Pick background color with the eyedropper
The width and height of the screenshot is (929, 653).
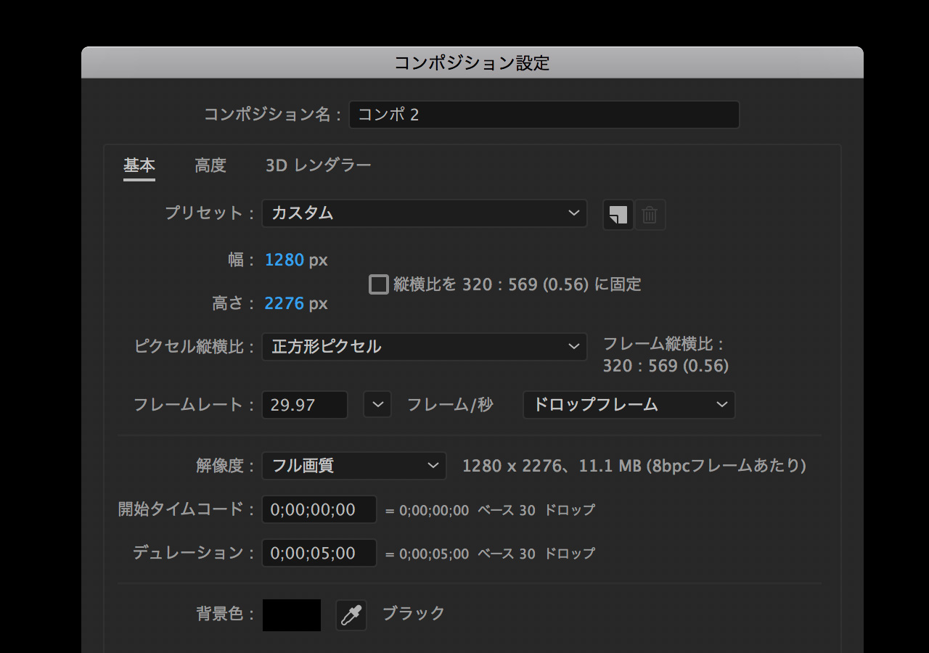351,615
